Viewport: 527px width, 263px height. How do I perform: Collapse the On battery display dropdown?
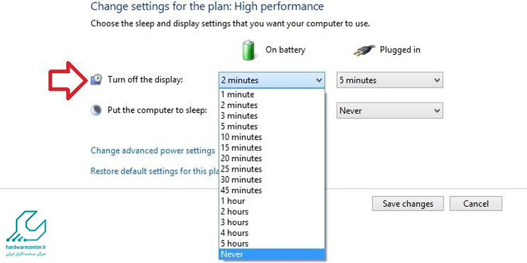point(271,80)
